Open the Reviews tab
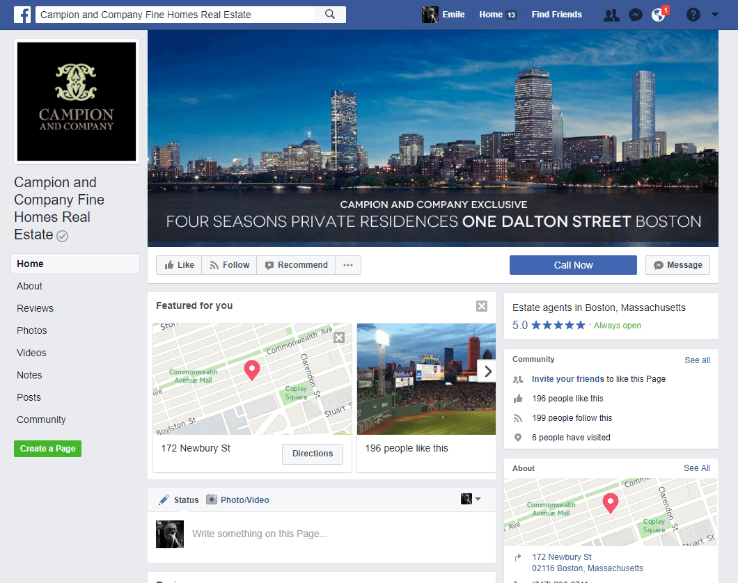The width and height of the screenshot is (738, 583). pyautogui.click(x=36, y=308)
